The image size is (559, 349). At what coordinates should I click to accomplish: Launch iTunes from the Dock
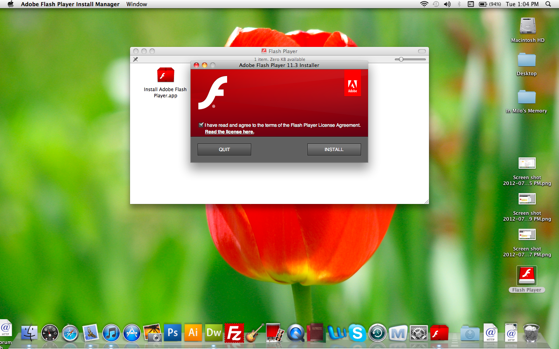pyautogui.click(x=111, y=333)
